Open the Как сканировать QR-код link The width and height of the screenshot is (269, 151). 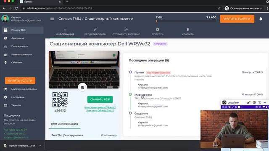[100, 107]
